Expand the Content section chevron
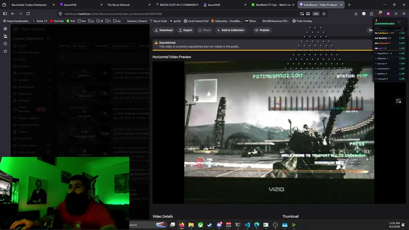Image resolution: width=409 pixels, height=230 pixels. coord(48,80)
